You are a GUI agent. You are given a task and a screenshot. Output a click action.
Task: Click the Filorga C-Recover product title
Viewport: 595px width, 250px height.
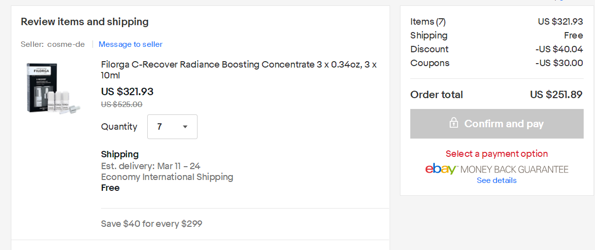238,70
